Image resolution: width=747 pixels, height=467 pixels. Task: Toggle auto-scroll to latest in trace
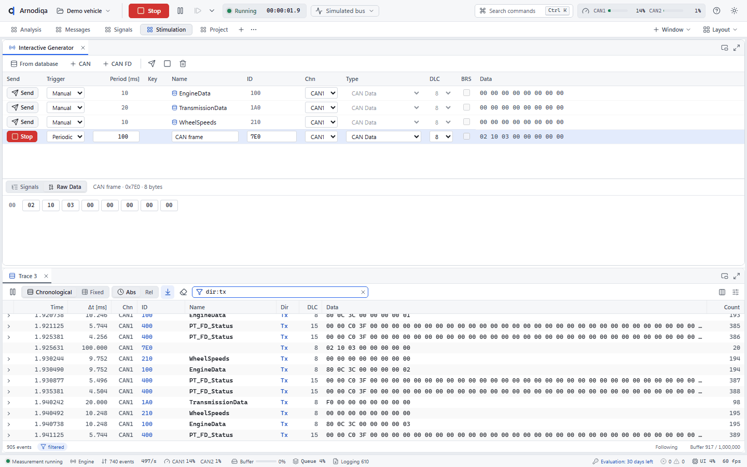click(x=168, y=292)
